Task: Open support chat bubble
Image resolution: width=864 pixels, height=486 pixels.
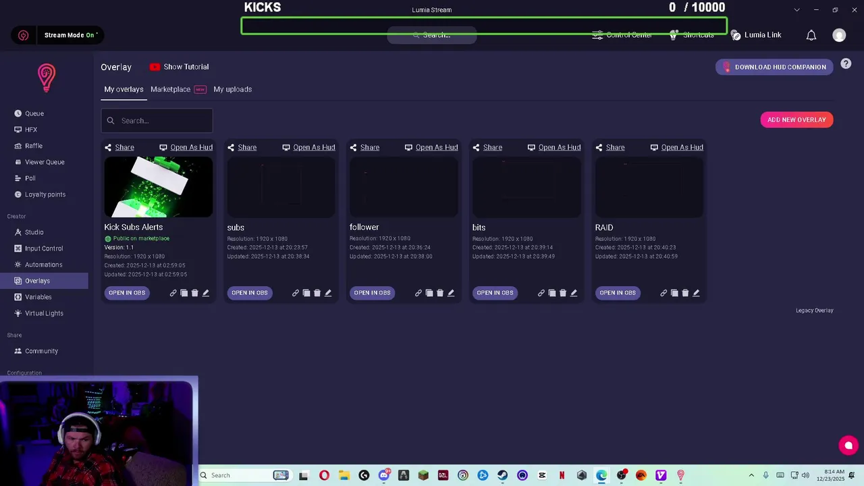Action: (x=848, y=446)
